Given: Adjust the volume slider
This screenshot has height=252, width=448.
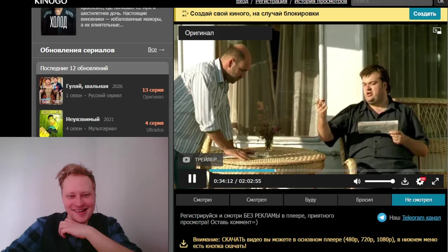Looking at the screenshot, I should pyautogui.click(x=380, y=181).
